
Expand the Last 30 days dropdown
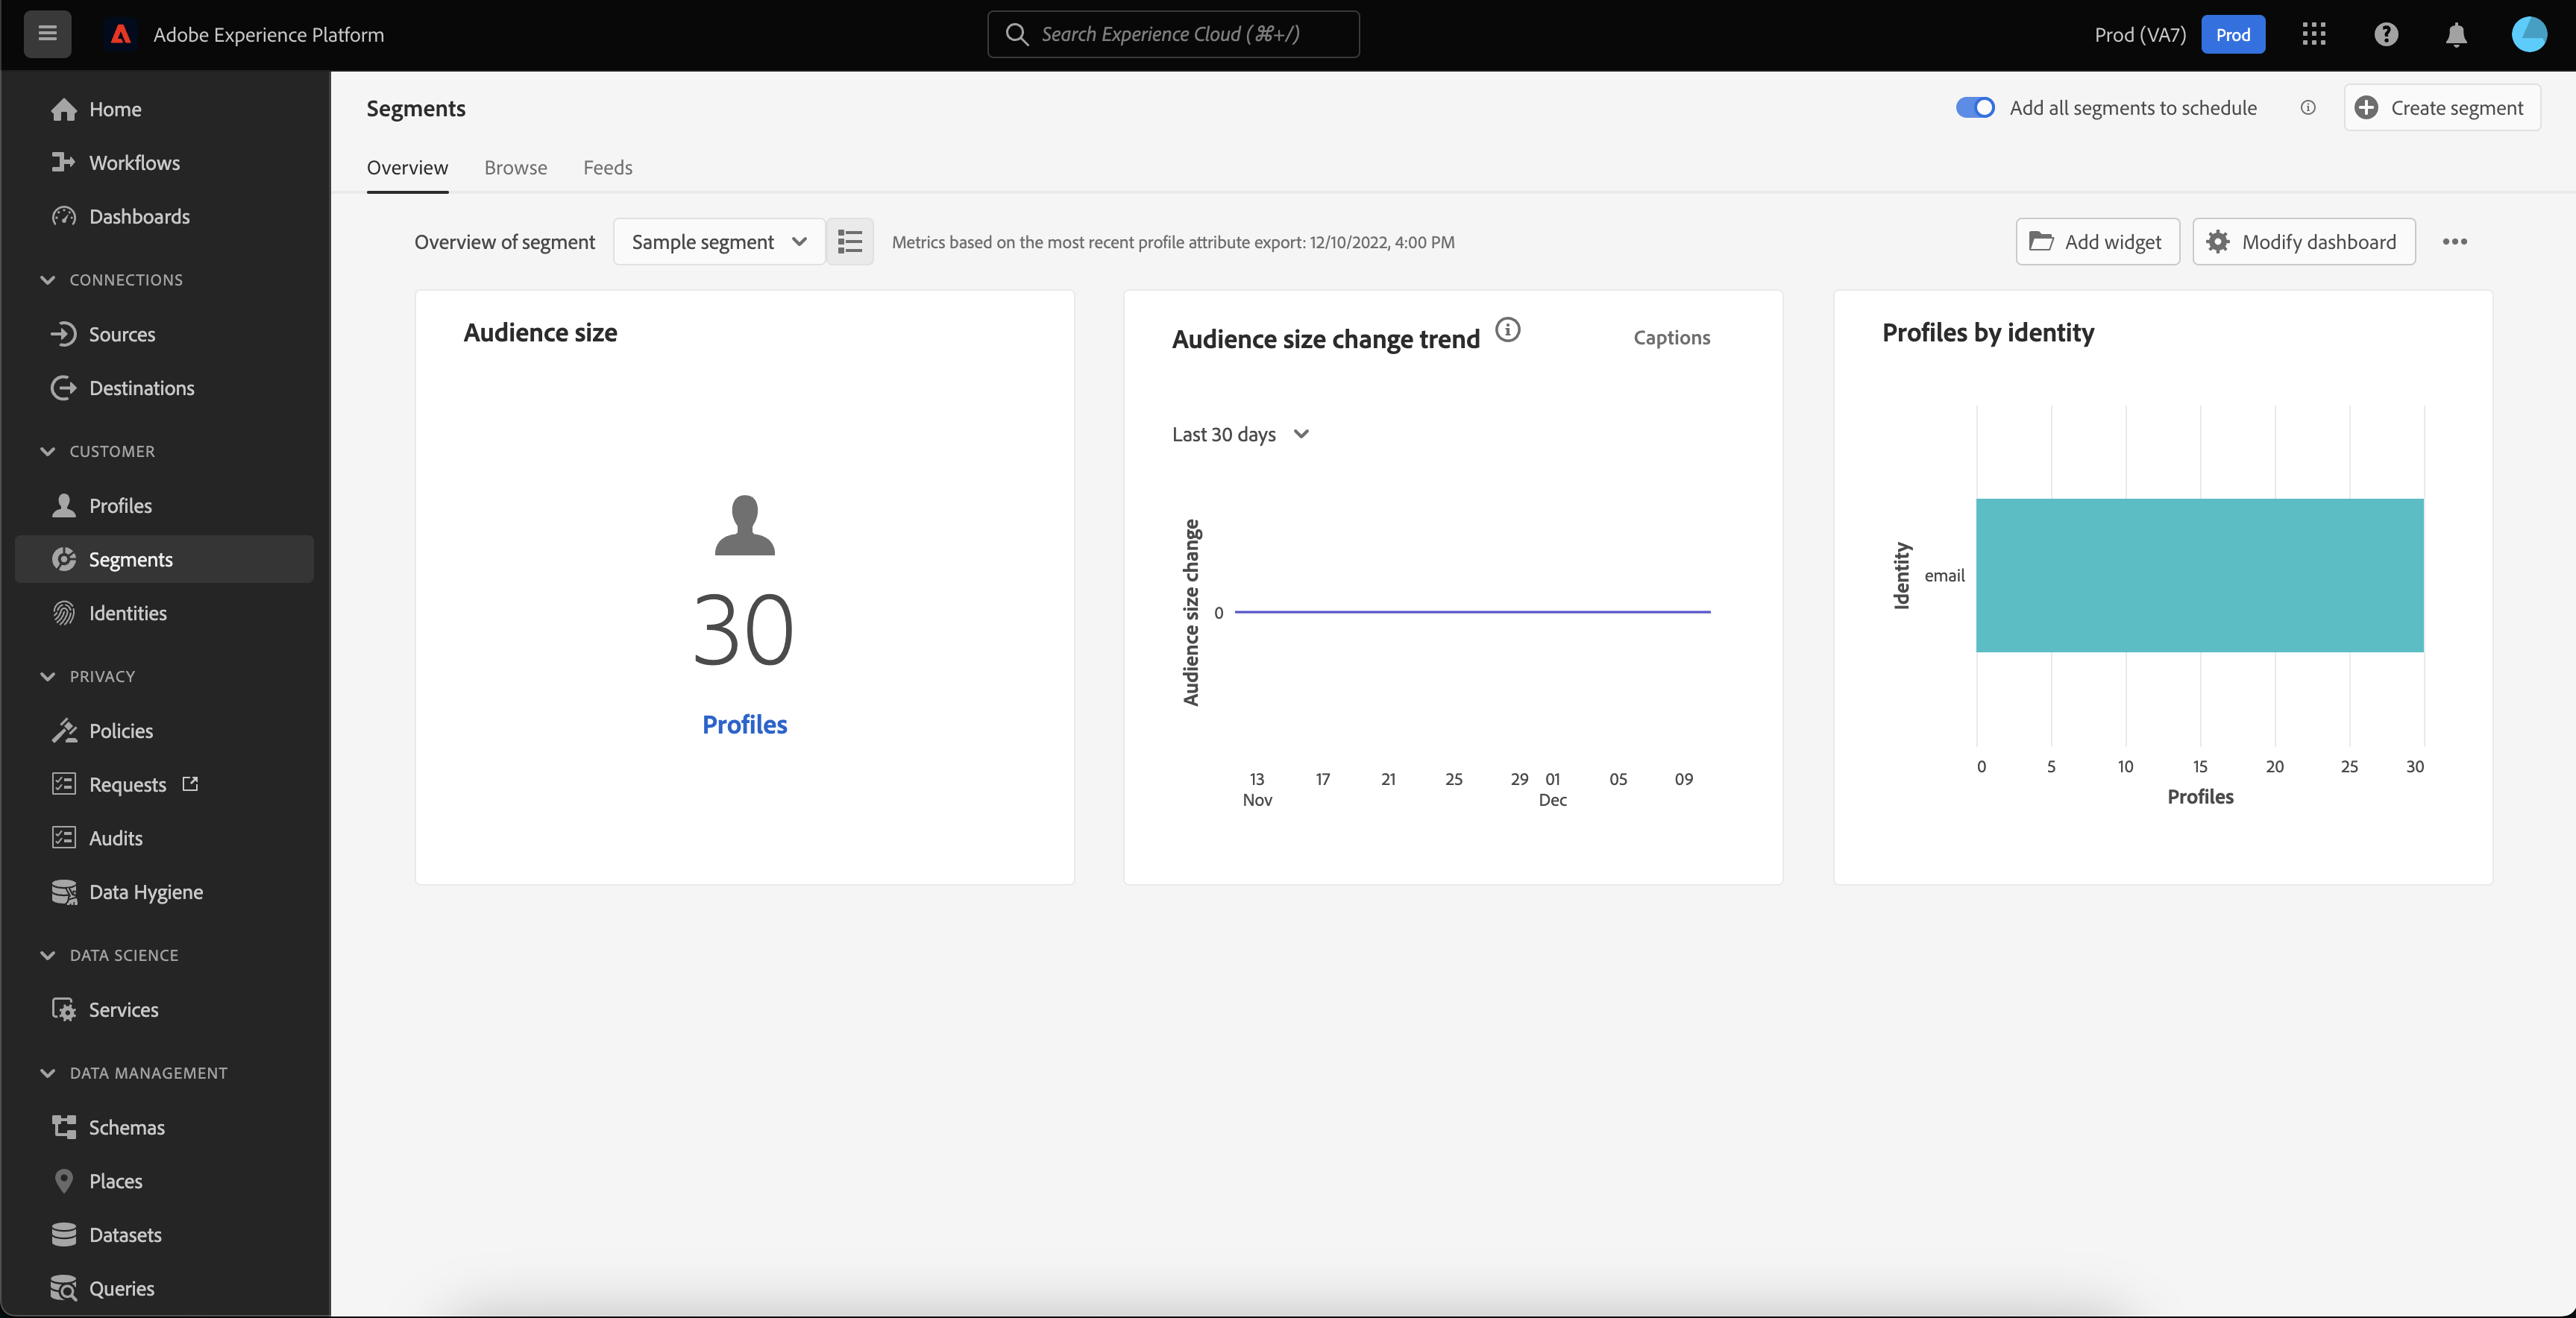pos(1241,435)
